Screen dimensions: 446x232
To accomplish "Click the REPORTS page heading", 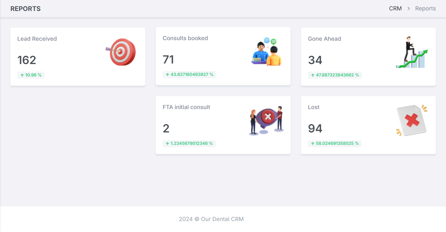I will 25,9.
